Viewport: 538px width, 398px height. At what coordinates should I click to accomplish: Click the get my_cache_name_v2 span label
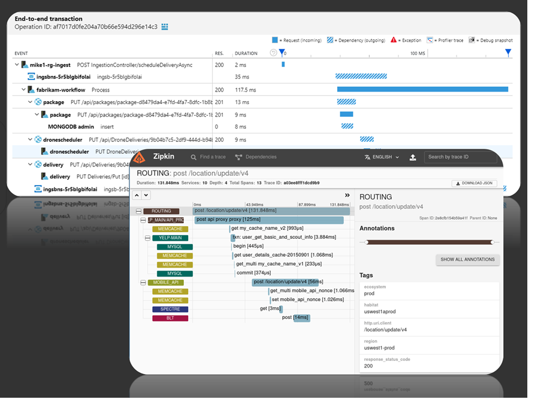pyautogui.click(x=267, y=228)
